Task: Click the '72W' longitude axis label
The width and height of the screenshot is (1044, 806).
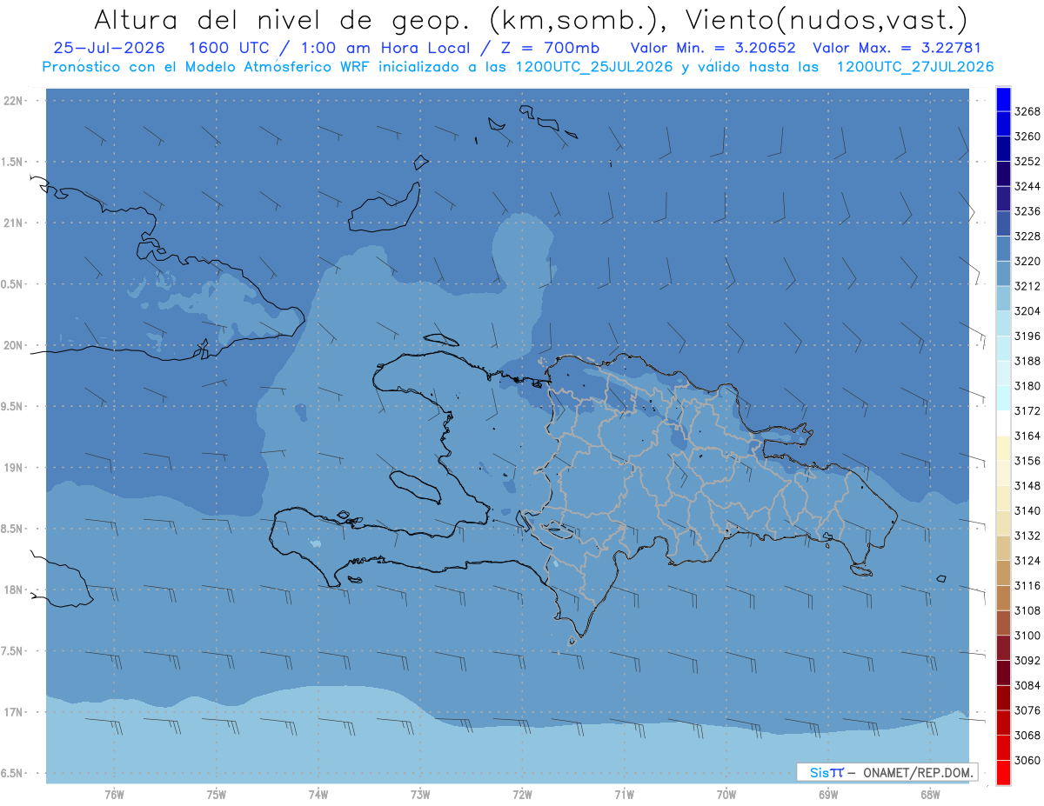Action: pyautogui.click(x=522, y=795)
